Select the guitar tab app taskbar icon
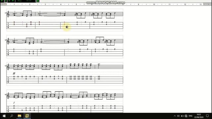Image resolution: width=212 pixels, height=119 pixels. [x=27, y=116]
